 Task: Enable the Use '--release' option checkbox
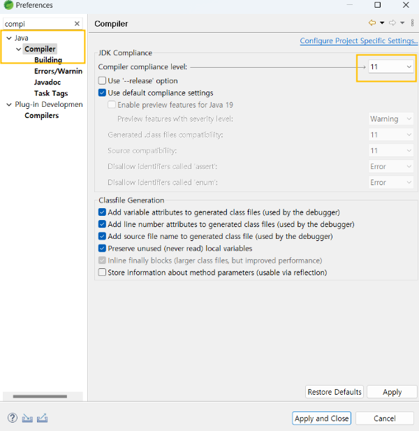pos(102,80)
